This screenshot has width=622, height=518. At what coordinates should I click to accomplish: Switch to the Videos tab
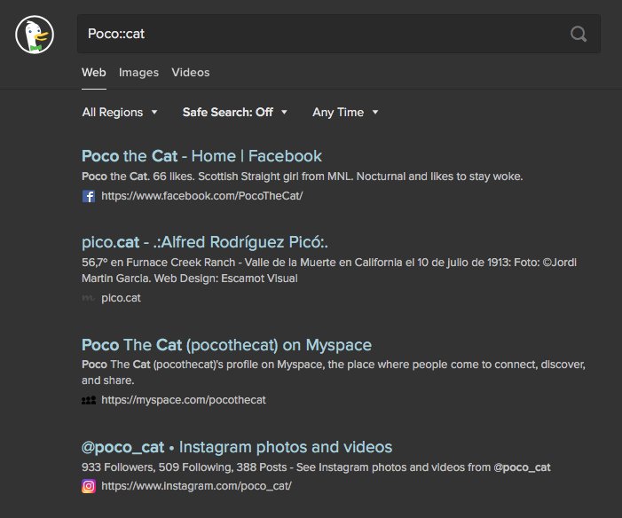point(191,73)
